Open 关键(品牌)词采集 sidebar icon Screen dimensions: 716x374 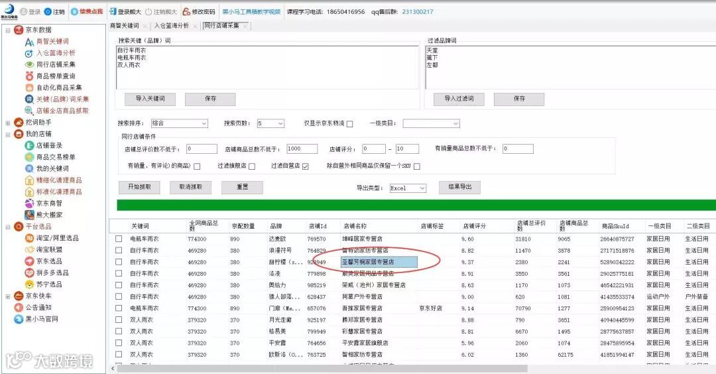[x=29, y=99]
